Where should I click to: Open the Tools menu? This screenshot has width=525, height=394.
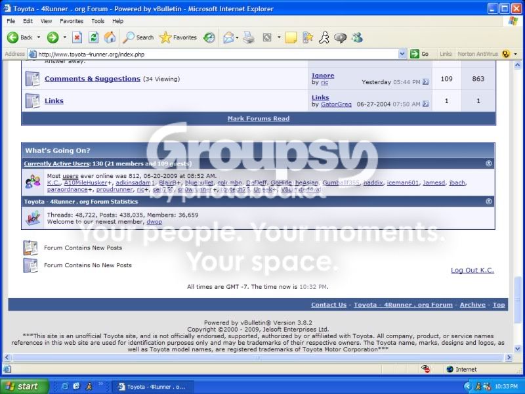point(98,21)
